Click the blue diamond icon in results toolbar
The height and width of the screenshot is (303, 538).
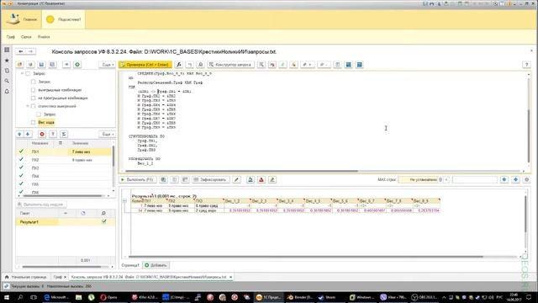coord(515,179)
